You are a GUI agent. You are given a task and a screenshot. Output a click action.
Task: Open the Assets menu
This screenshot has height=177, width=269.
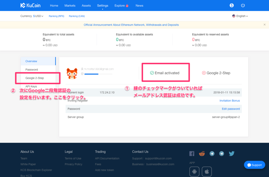(x=86, y=6)
